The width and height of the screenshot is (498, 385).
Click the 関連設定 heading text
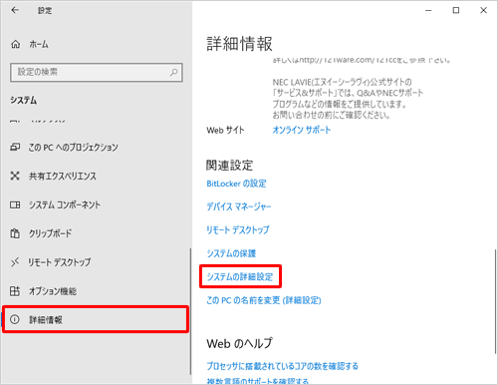coord(229,166)
